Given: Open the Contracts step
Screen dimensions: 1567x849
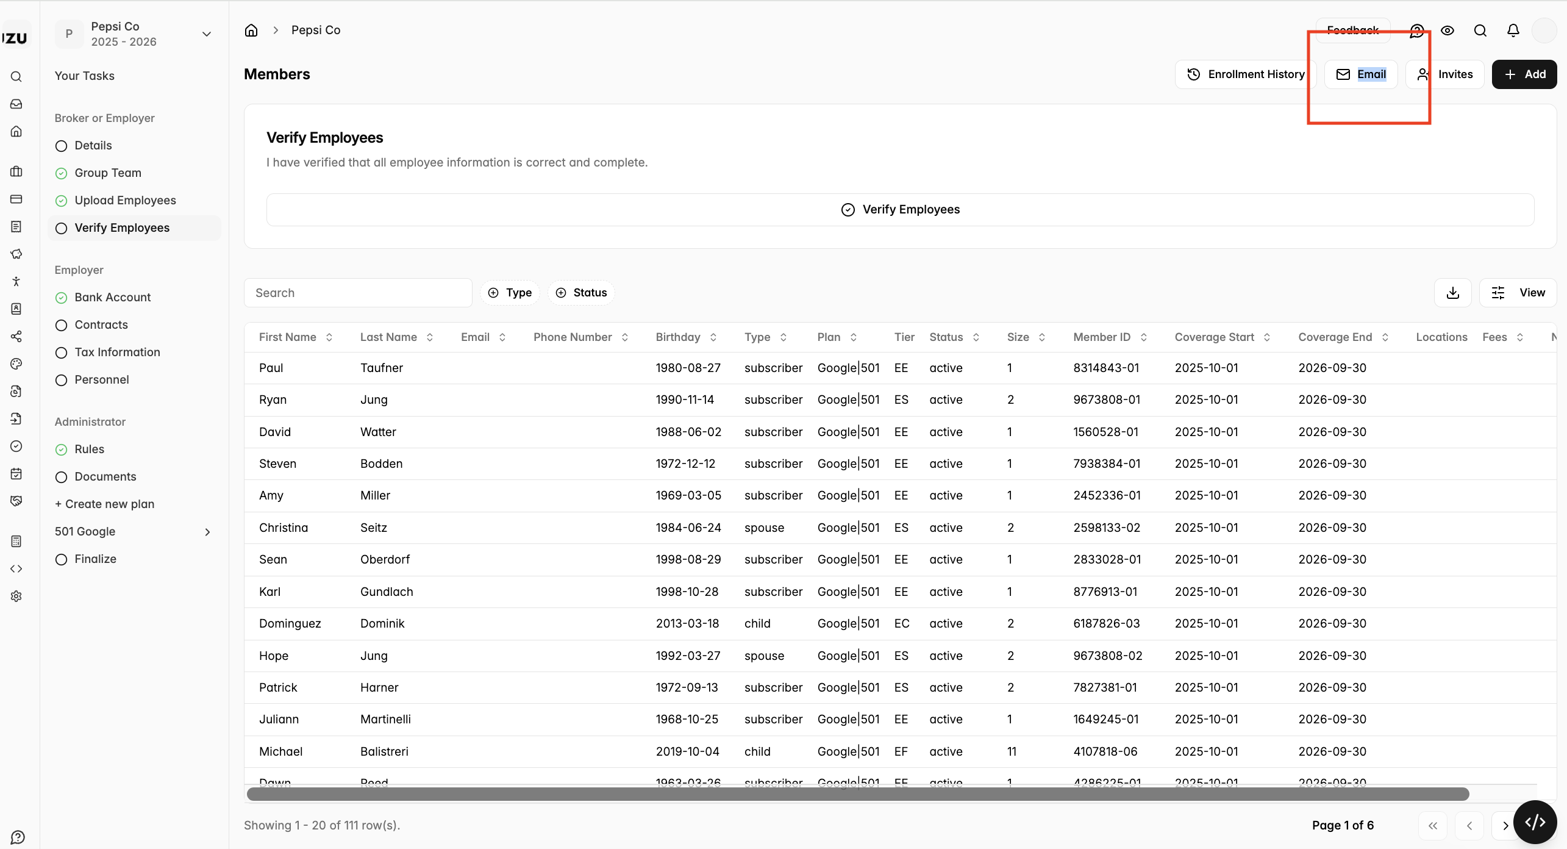Looking at the screenshot, I should coord(134,324).
